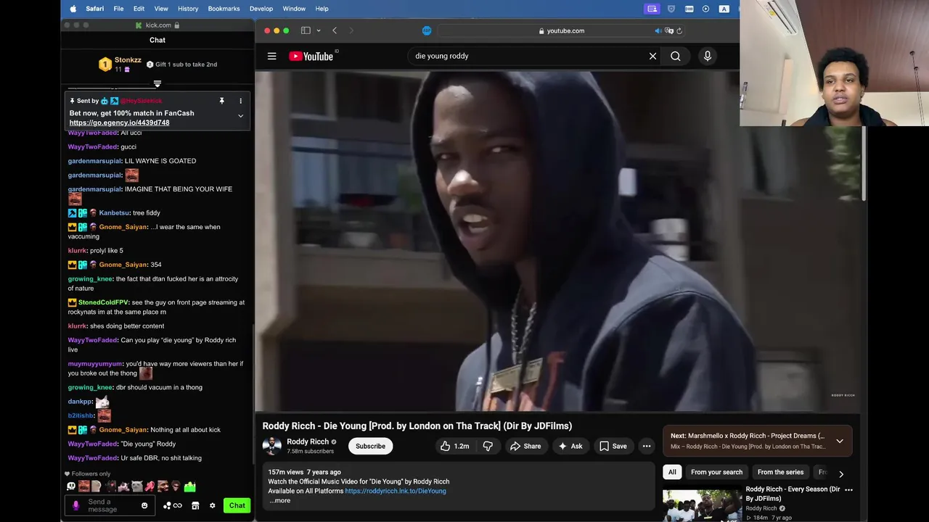Open the emoji picker smiley
This screenshot has width=929, height=522.
pyautogui.click(x=144, y=505)
